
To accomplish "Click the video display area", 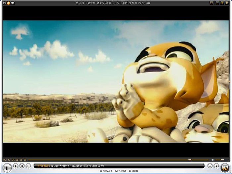I will [x=116, y=82].
